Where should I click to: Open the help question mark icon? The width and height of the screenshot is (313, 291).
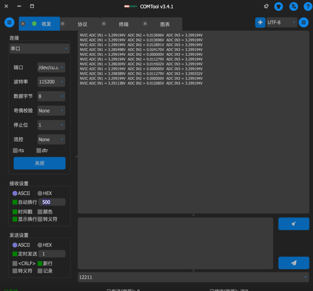tap(307, 6)
